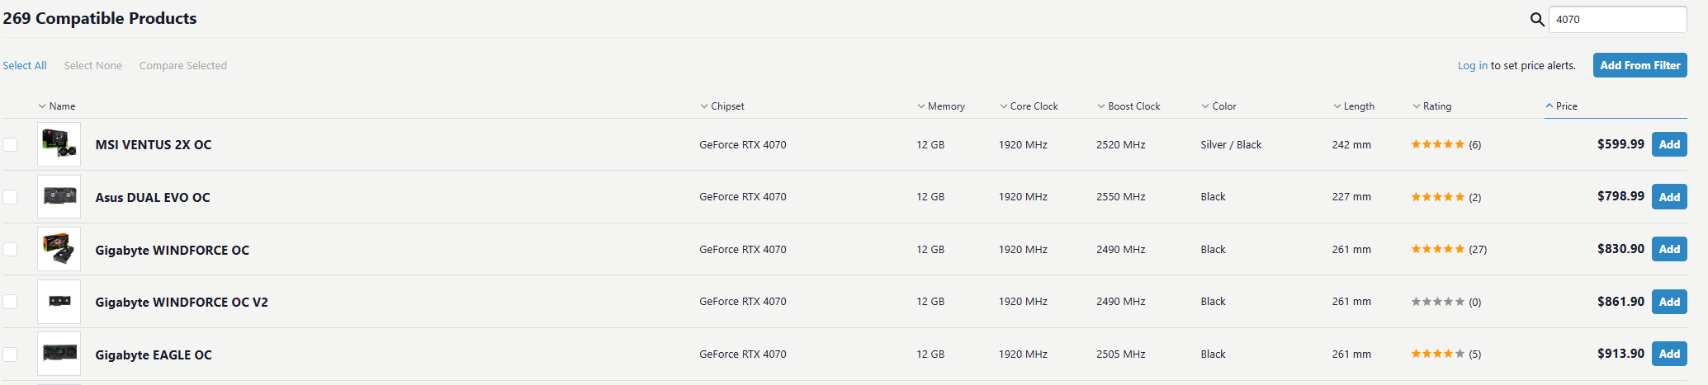Tick the Asus DUAL EVO OC checkbox

(10, 197)
